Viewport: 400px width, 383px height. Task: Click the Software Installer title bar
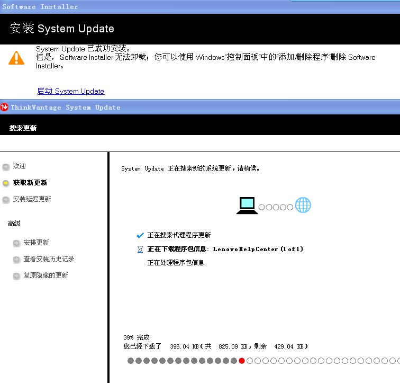click(x=200, y=7)
